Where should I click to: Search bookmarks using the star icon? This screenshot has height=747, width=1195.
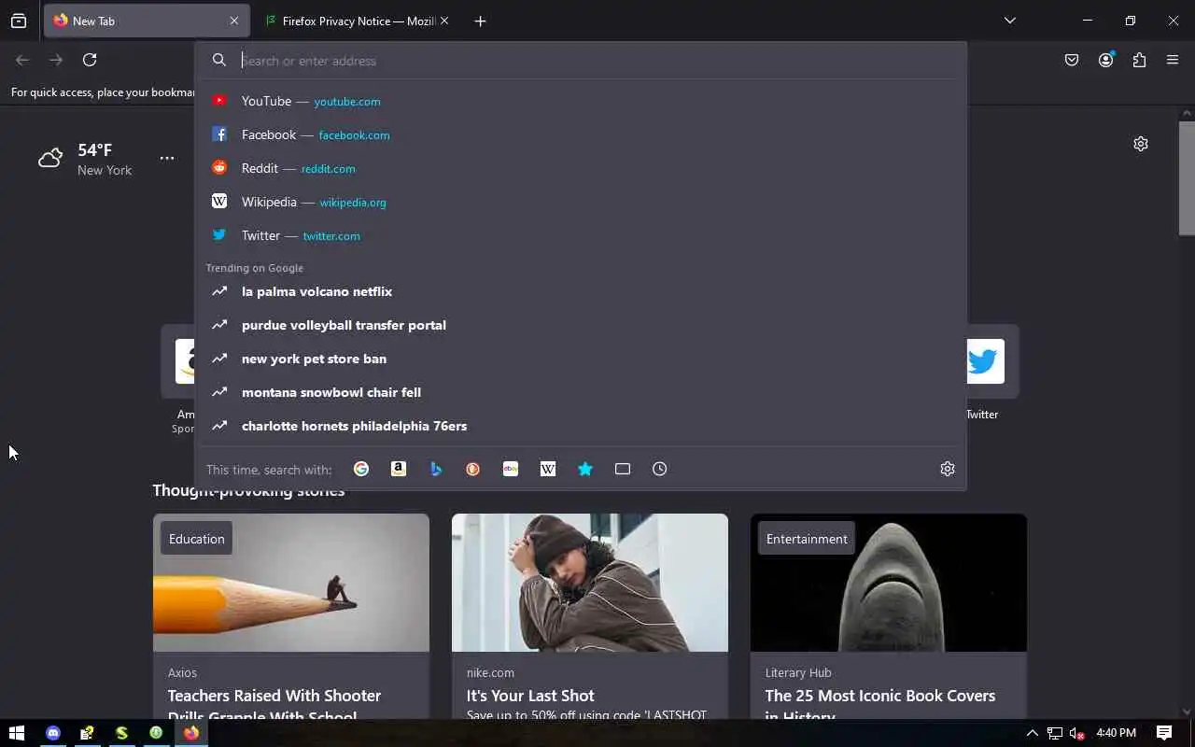pos(585,469)
